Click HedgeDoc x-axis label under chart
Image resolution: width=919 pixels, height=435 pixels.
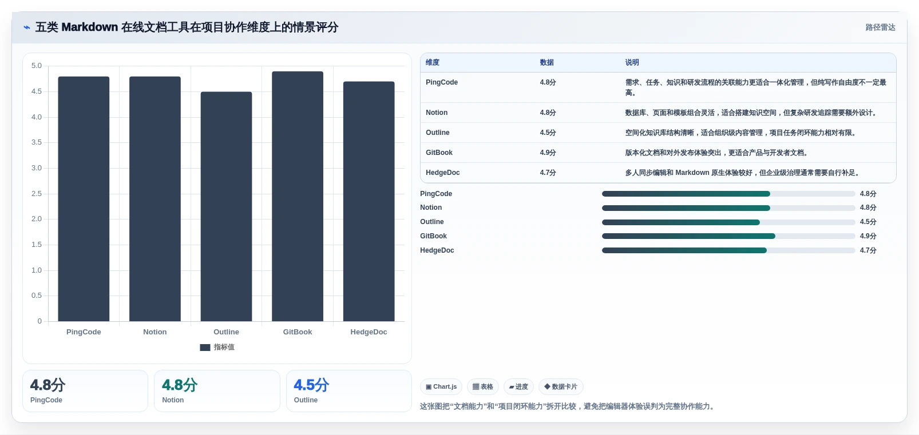[369, 332]
